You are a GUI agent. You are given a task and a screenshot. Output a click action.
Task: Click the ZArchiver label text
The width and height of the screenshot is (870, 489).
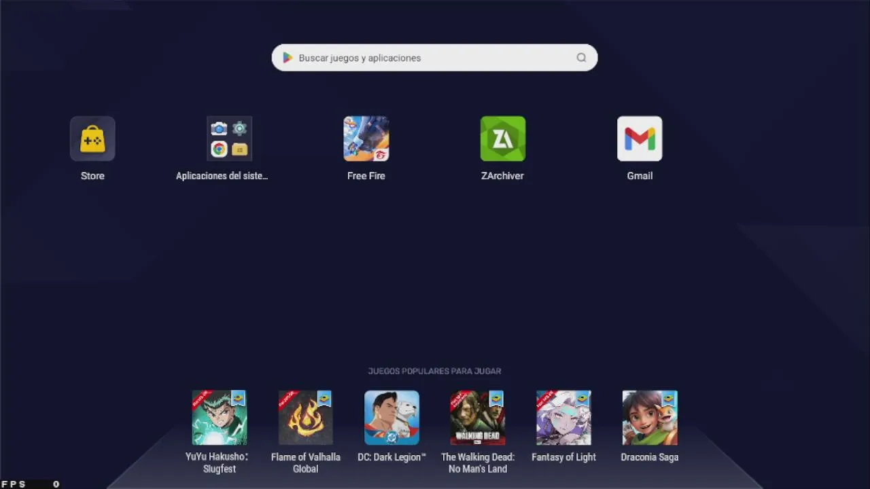tap(502, 176)
